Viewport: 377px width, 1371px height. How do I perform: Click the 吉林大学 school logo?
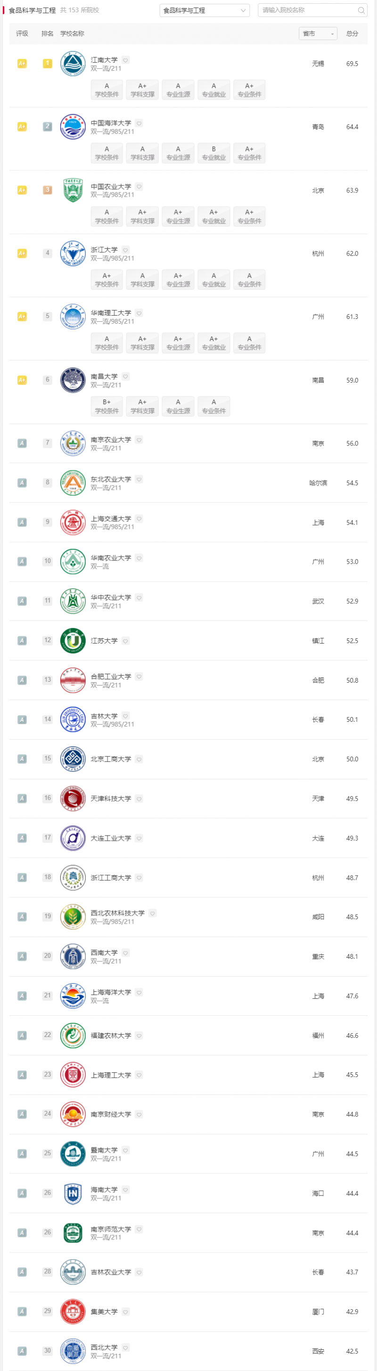click(73, 719)
